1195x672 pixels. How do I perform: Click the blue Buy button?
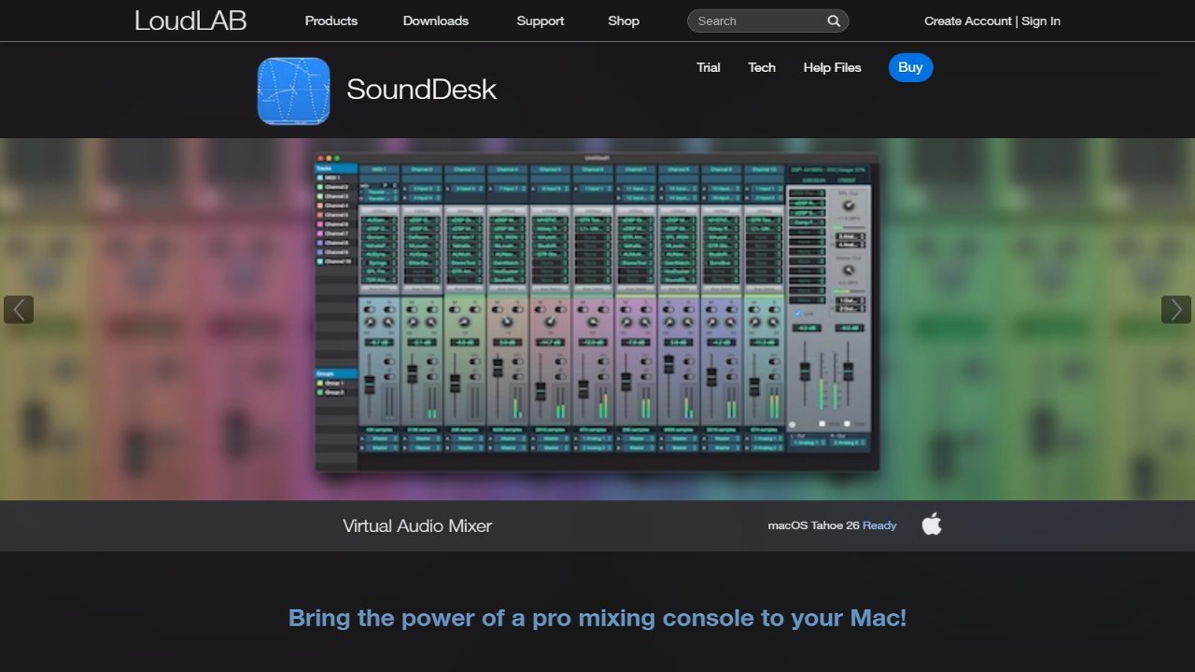click(x=910, y=67)
